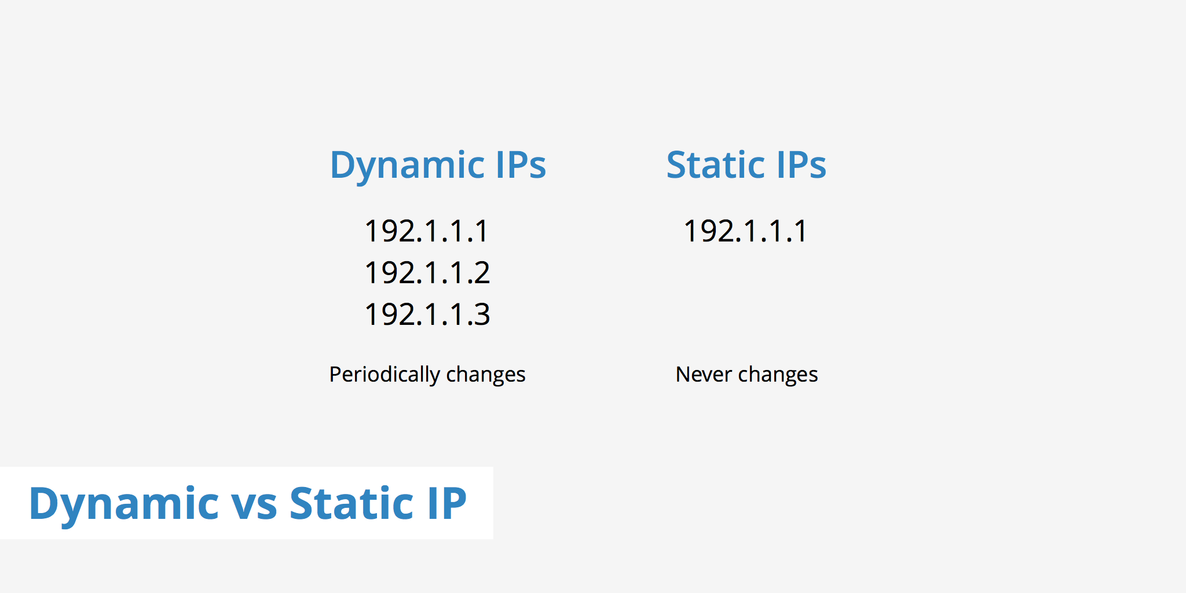The image size is (1186, 593).
Task: Click "vs" in the banner title
Action: click(x=254, y=503)
